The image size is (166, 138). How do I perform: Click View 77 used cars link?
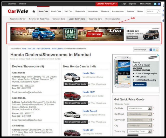[x=99, y=122]
